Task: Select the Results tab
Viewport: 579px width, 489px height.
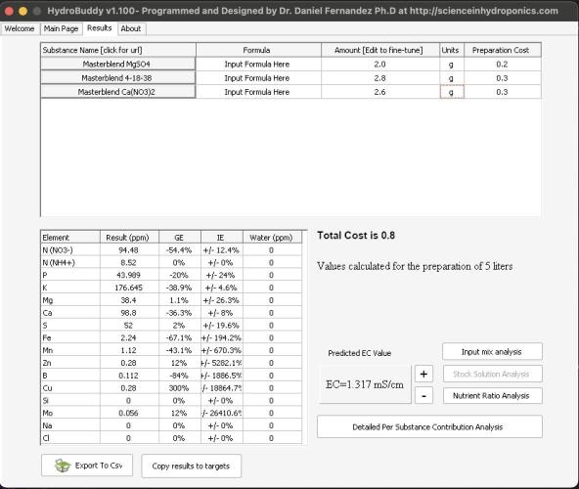Action: coord(100,28)
